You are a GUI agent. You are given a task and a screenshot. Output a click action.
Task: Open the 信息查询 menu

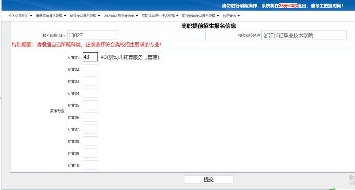[x=230, y=15]
